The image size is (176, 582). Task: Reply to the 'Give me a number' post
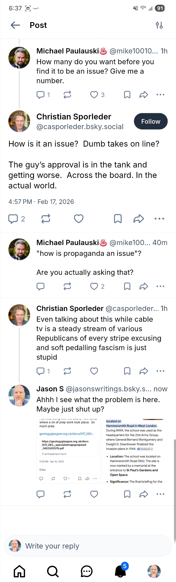tap(40, 95)
